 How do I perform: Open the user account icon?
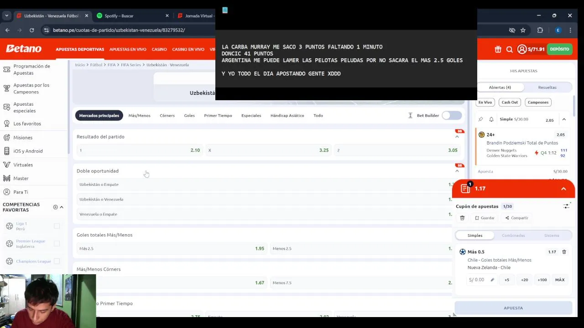(x=522, y=49)
